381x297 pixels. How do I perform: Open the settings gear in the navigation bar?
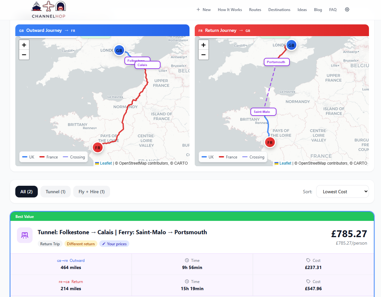[x=347, y=9]
